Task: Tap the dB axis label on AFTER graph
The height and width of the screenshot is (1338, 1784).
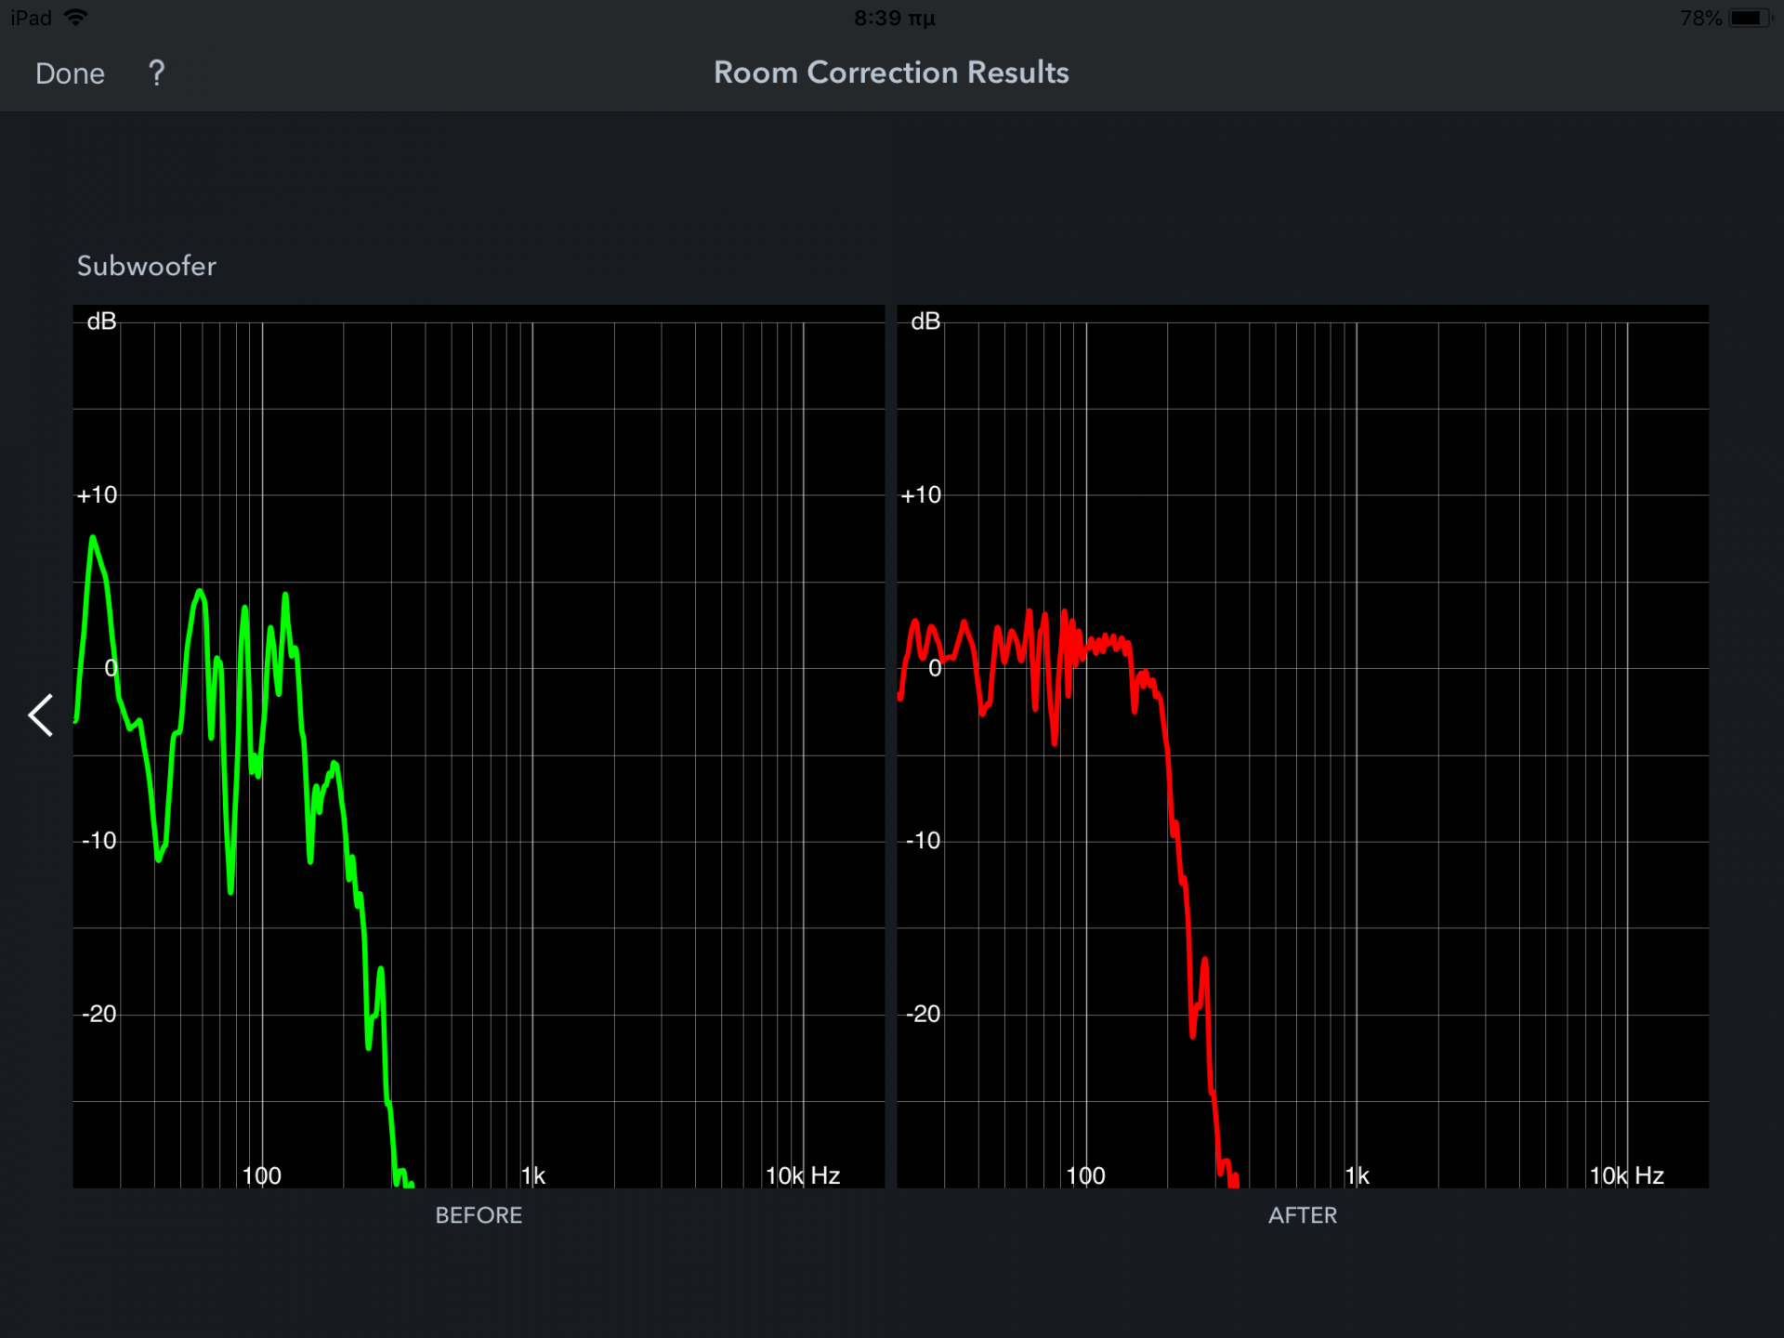Action: (925, 321)
